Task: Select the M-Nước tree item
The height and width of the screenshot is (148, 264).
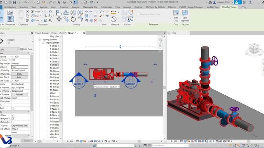Action: pos(54,90)
